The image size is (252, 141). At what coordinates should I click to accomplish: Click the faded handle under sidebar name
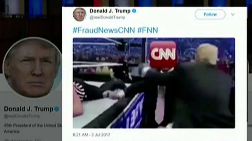(22, 116)
